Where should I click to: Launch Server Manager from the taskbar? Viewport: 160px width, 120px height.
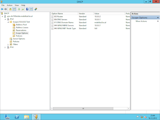[7, 117]
